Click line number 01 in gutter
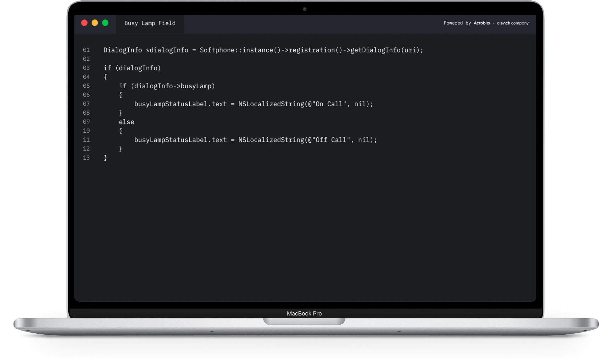This screenshot has height=362, width=613. click(86, 50)
